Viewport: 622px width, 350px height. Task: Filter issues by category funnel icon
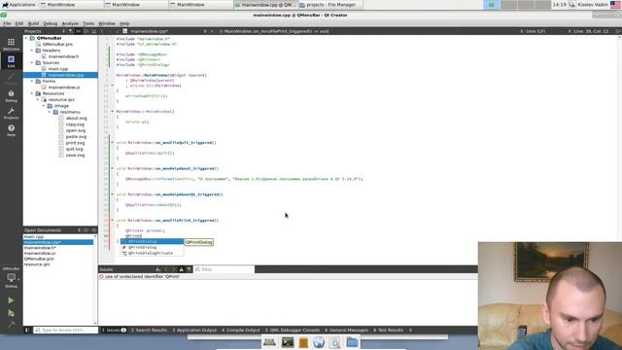point(189,269)
